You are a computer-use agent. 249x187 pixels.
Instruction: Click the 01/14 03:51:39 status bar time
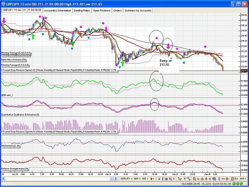[222, 184]
